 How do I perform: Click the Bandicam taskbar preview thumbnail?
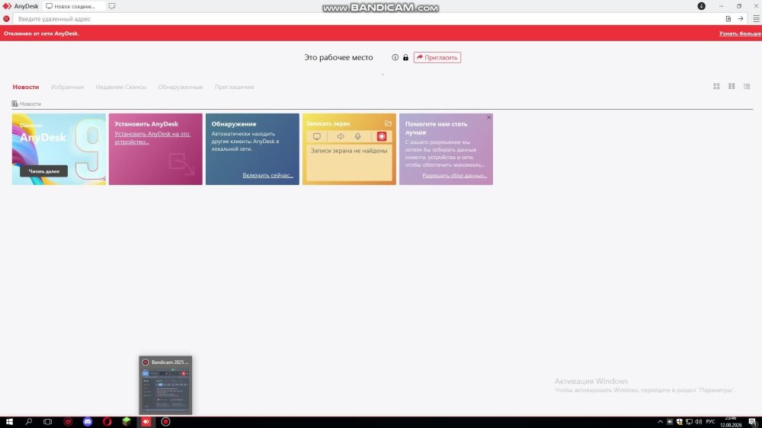165,386
